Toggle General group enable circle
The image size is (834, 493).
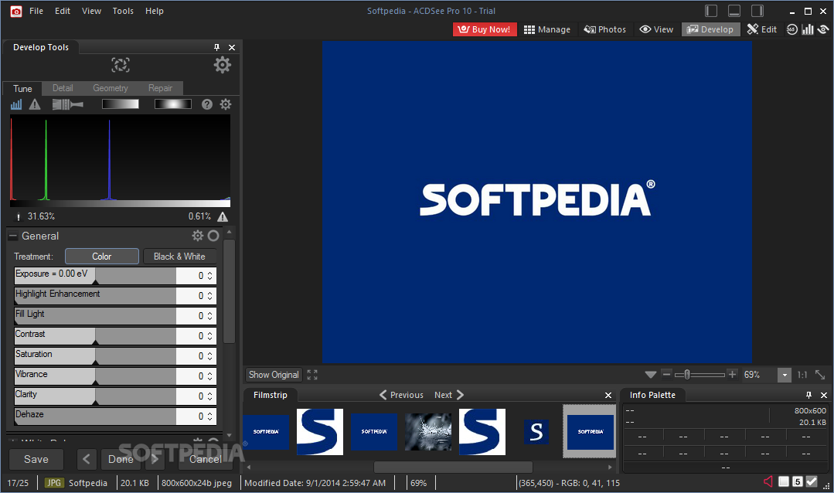213,236
